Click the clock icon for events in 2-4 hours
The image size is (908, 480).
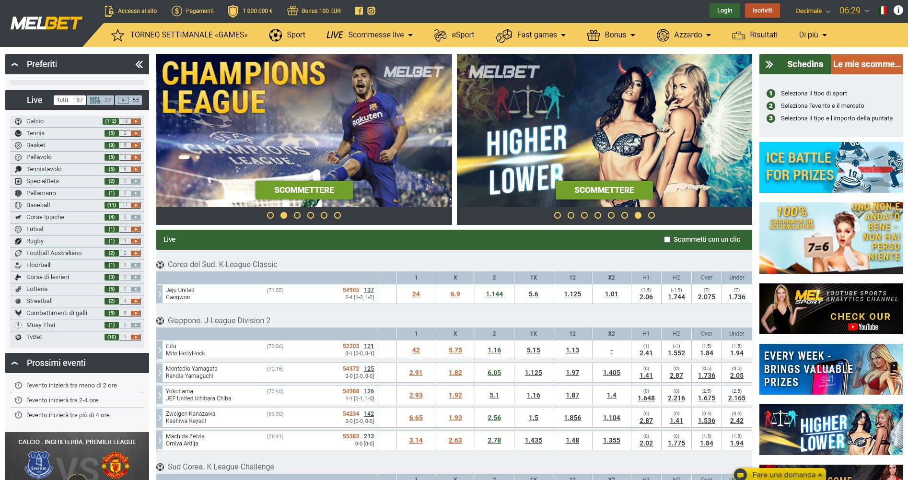pyautogui.click(x=18, y=400)
